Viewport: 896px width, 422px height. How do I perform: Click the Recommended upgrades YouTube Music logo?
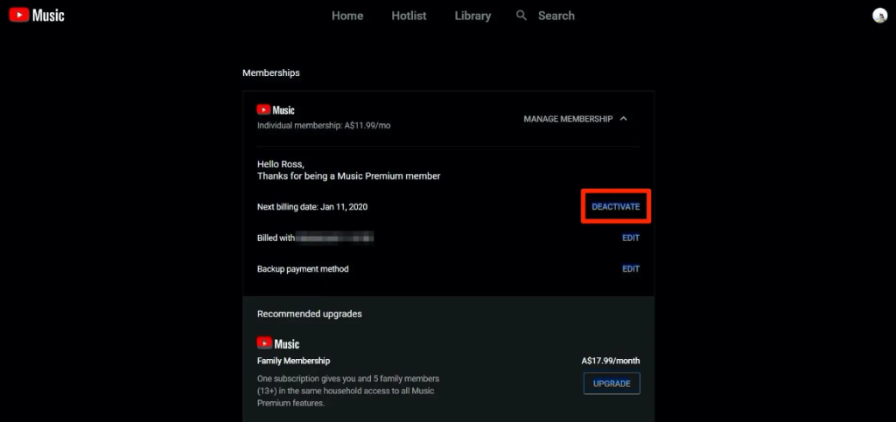click(277, 343)
